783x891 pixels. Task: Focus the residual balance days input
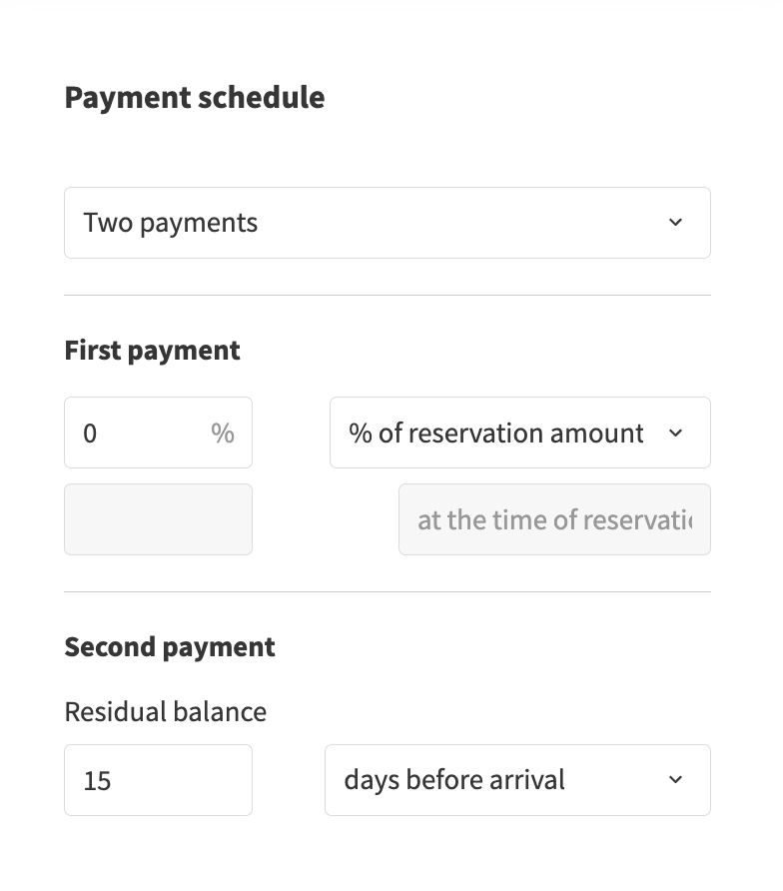point(158,780)
